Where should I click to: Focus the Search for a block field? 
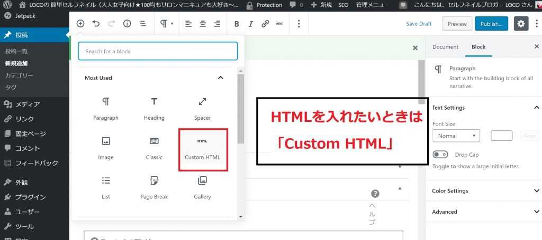[x=158, y=51]
